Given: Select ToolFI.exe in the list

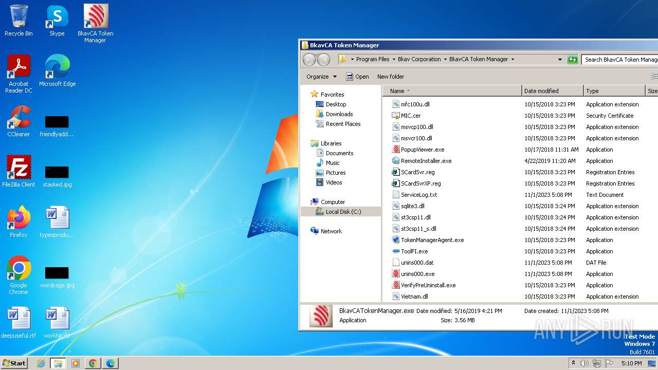Looking at the screenshot, I should coord(414,251).
